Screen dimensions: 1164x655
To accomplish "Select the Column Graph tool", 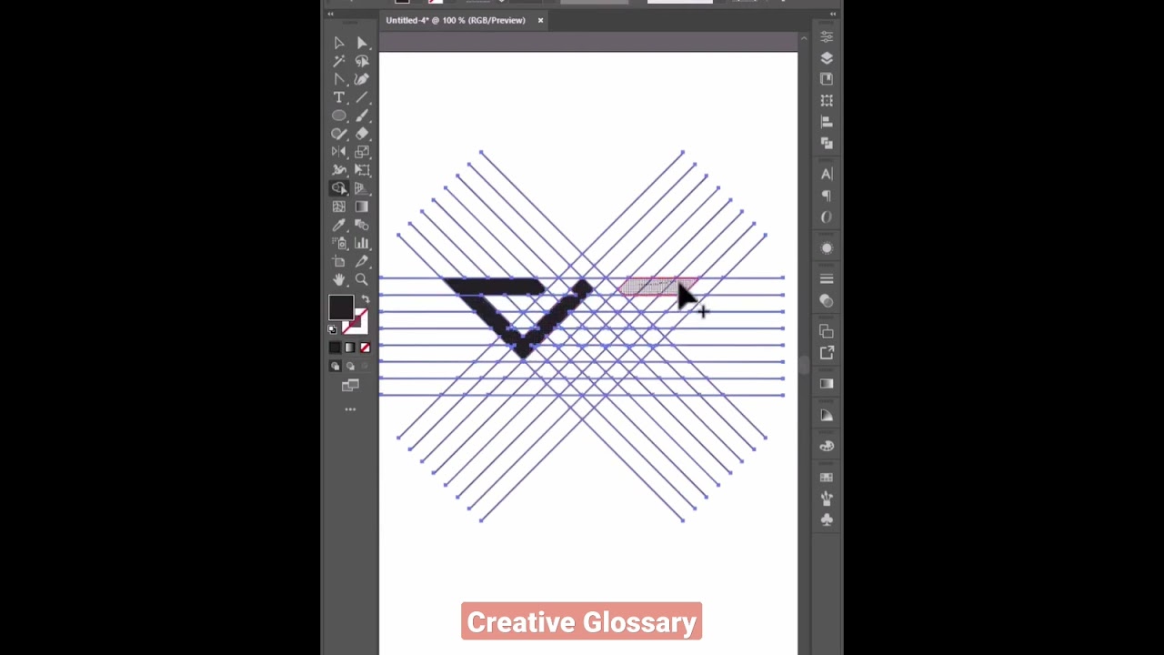I will pyautogui.click(x=362, y=243).
